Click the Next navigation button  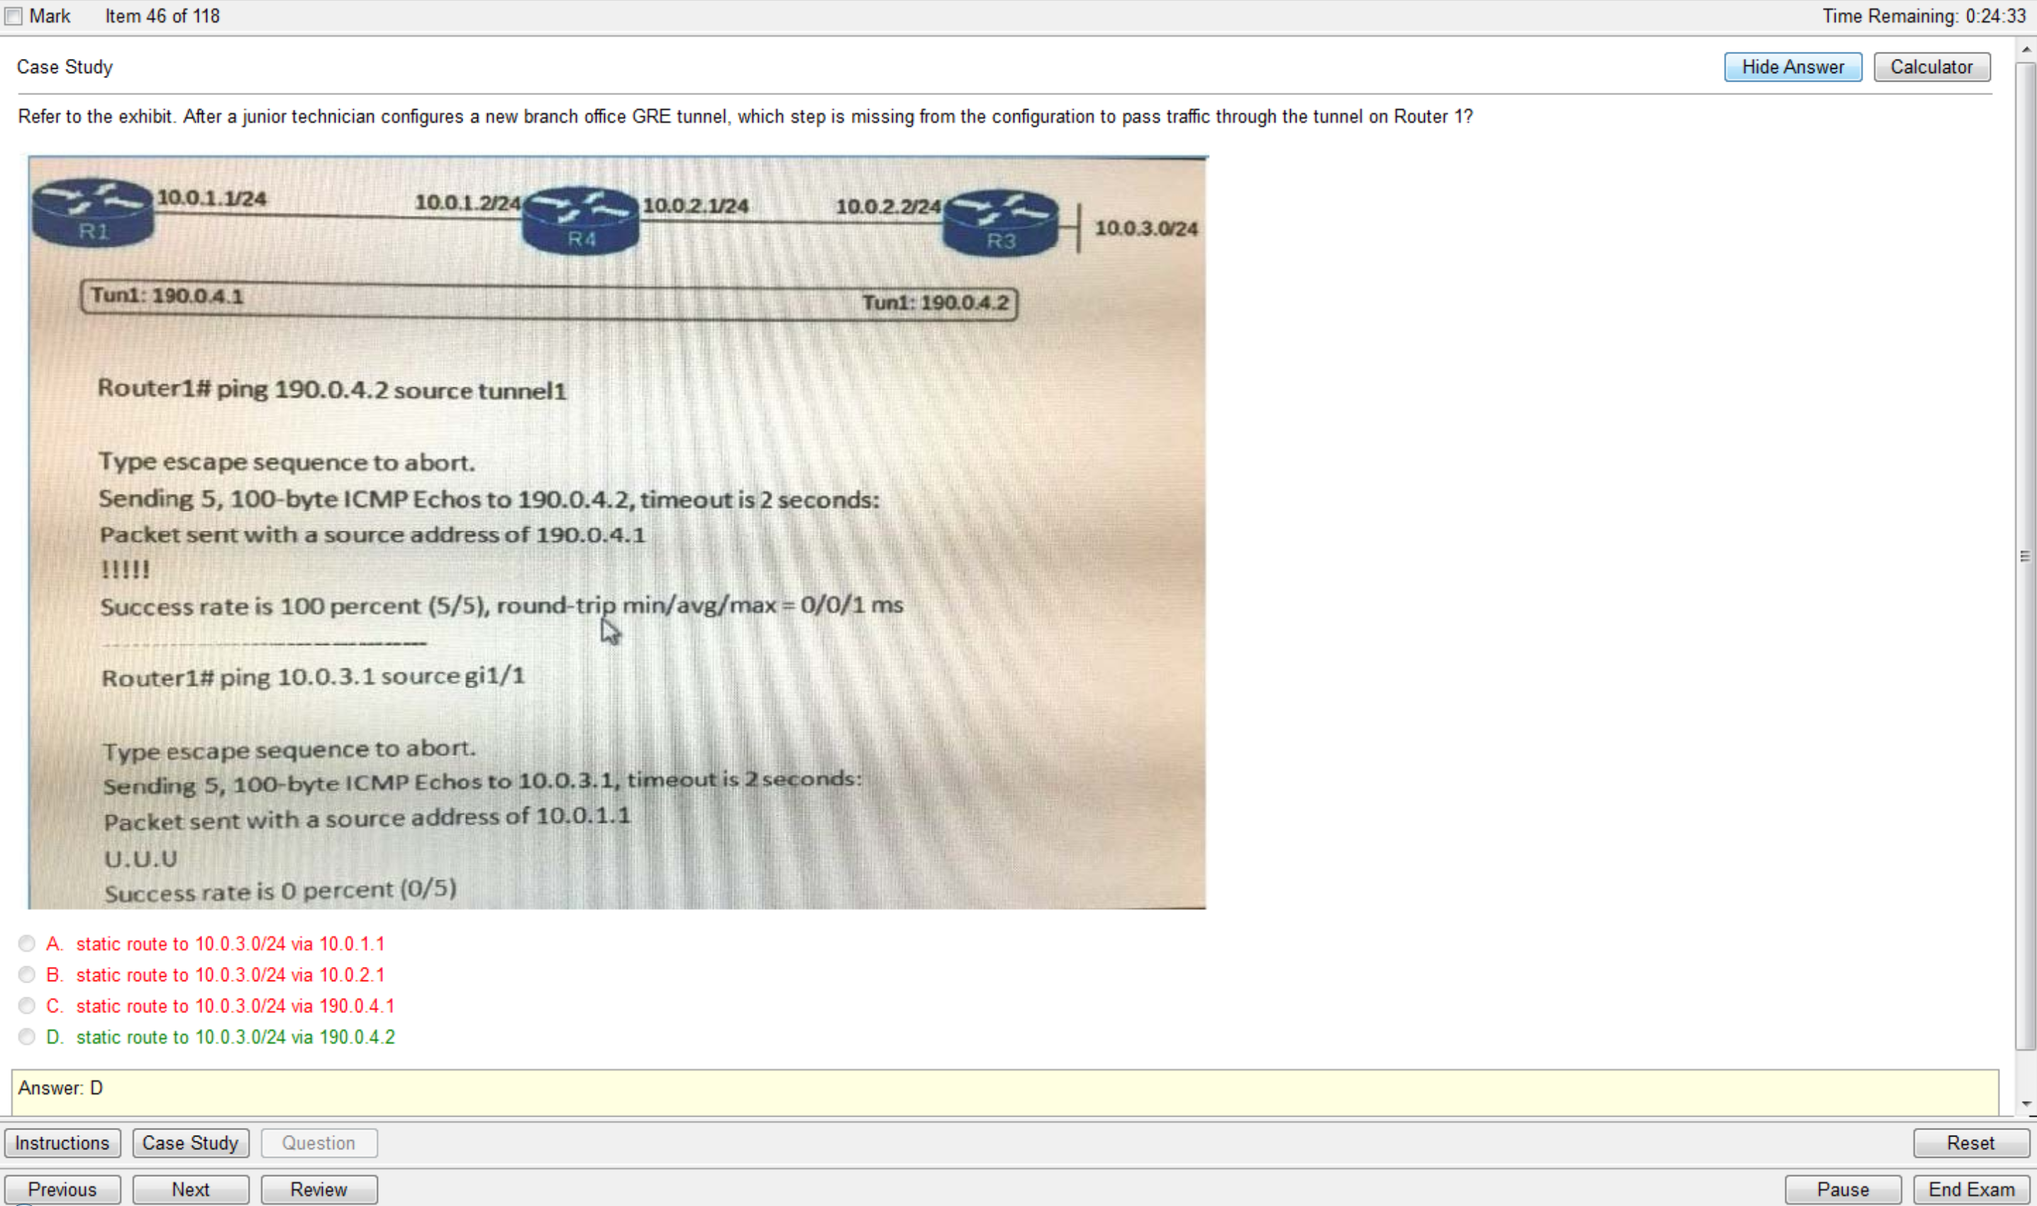point(189,1189)
